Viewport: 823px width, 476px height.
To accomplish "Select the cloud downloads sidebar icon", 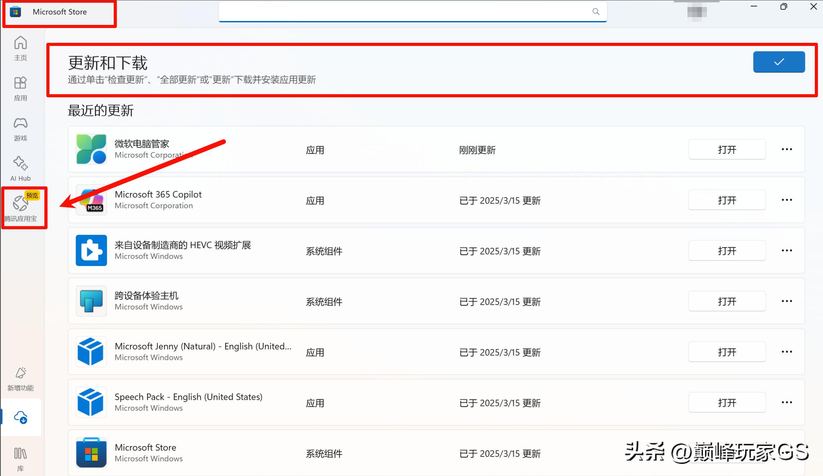I will click(x=21, y=417).
